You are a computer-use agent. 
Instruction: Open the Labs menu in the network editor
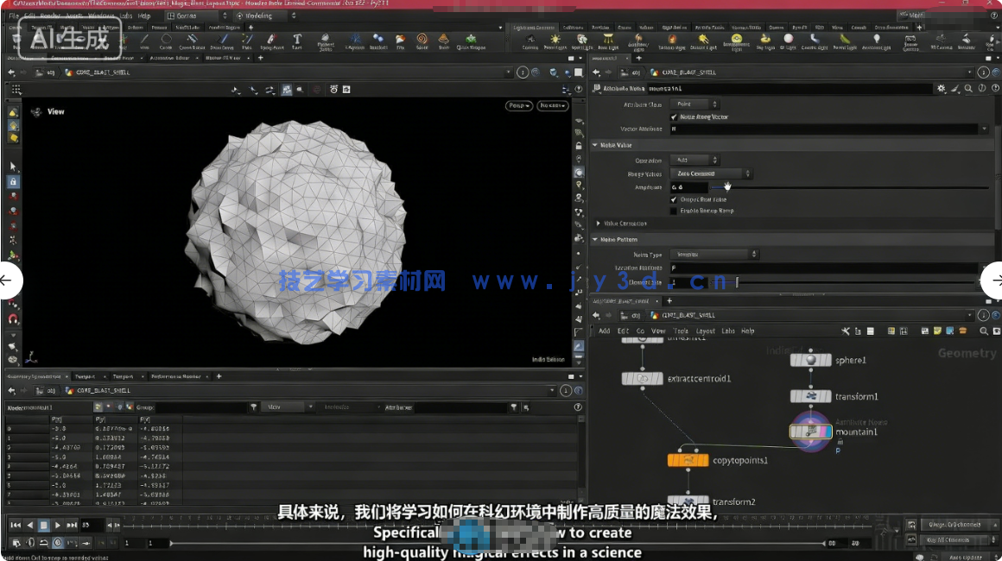[x=728, y=331]
